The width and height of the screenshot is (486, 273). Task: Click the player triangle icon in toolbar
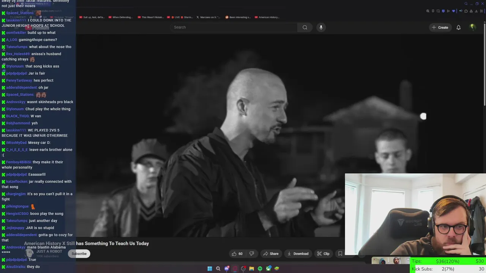tap(448, 11)
